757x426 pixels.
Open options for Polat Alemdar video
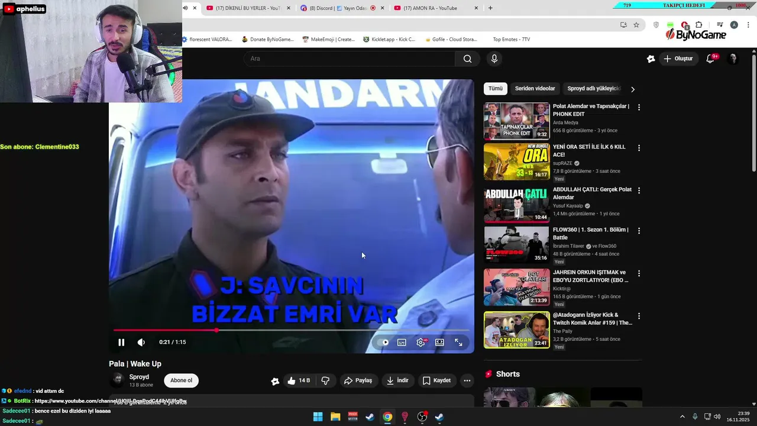(639, 108)
